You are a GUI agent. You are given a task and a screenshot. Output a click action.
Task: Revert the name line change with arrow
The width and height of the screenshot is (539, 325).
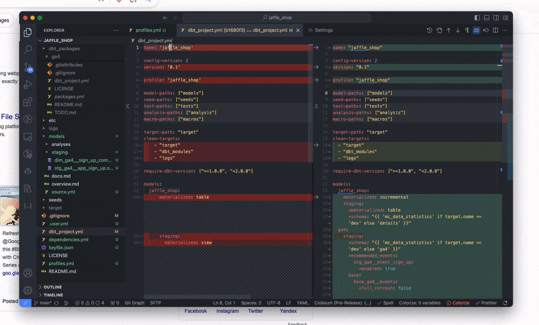pyautogui.click(x=316, y=47)
